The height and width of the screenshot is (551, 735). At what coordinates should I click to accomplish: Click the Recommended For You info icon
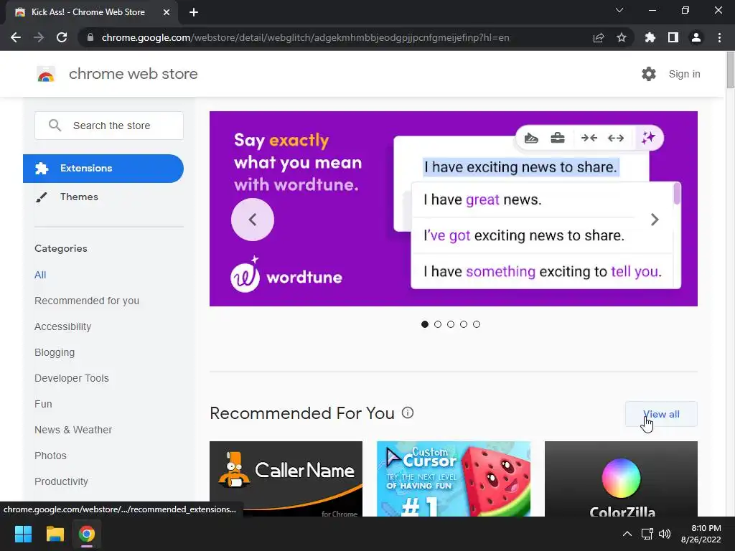click(408, 413)
